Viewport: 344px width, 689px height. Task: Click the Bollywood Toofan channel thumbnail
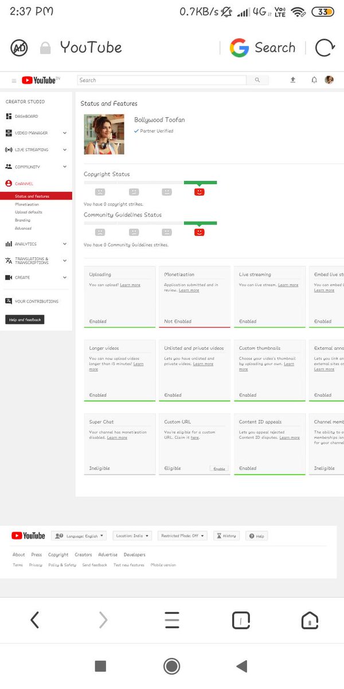(x=104, y=134)
